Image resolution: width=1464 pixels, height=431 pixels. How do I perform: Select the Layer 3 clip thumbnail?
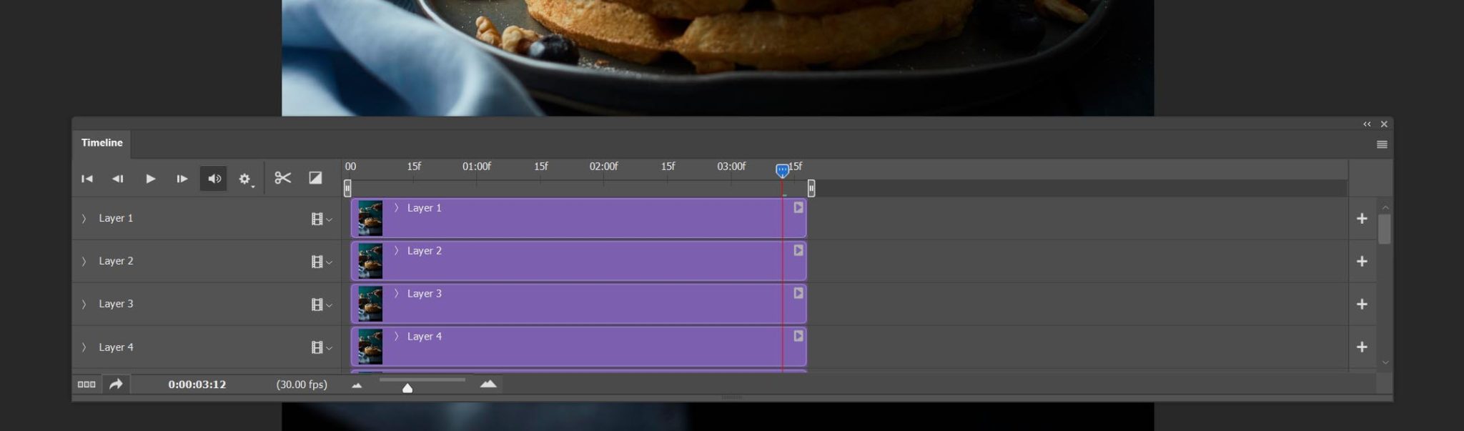[x=370, y=304]
